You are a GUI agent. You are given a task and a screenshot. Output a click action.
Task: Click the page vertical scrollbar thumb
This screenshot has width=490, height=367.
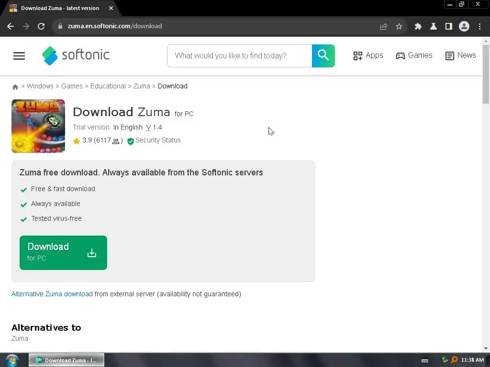[486, 74]
